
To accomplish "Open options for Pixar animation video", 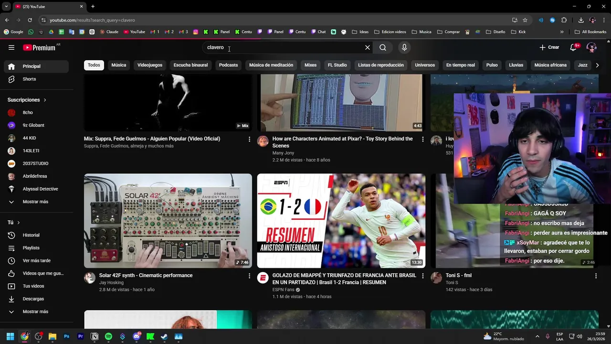I will click(422, 139).
